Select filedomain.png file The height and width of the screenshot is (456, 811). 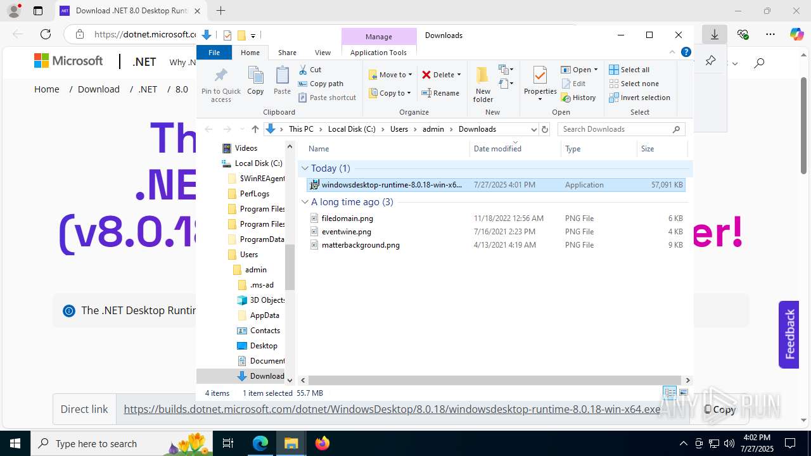495,218
